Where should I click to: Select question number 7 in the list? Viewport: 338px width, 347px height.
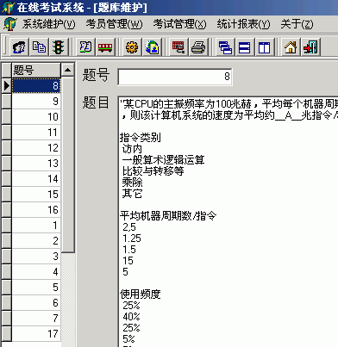36,318
